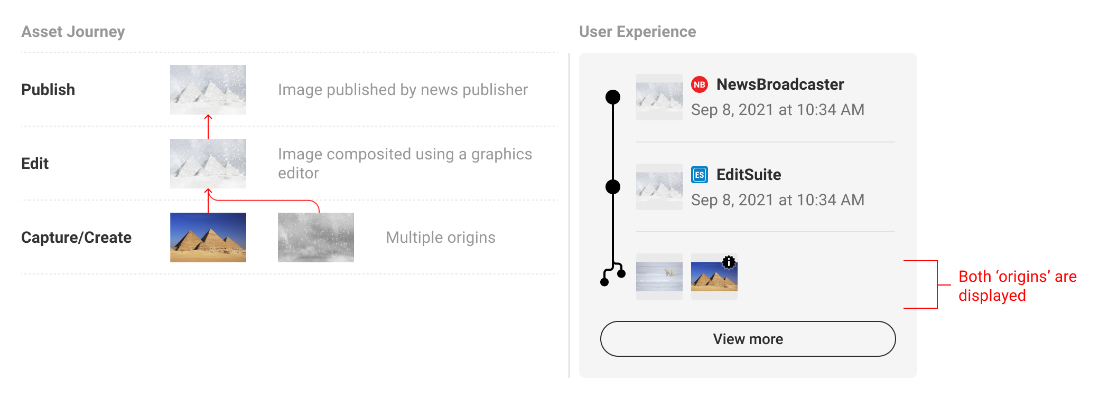Select the EditSuite snowy pyramid thumbnail
The image size is (1099, 399).
659,187
